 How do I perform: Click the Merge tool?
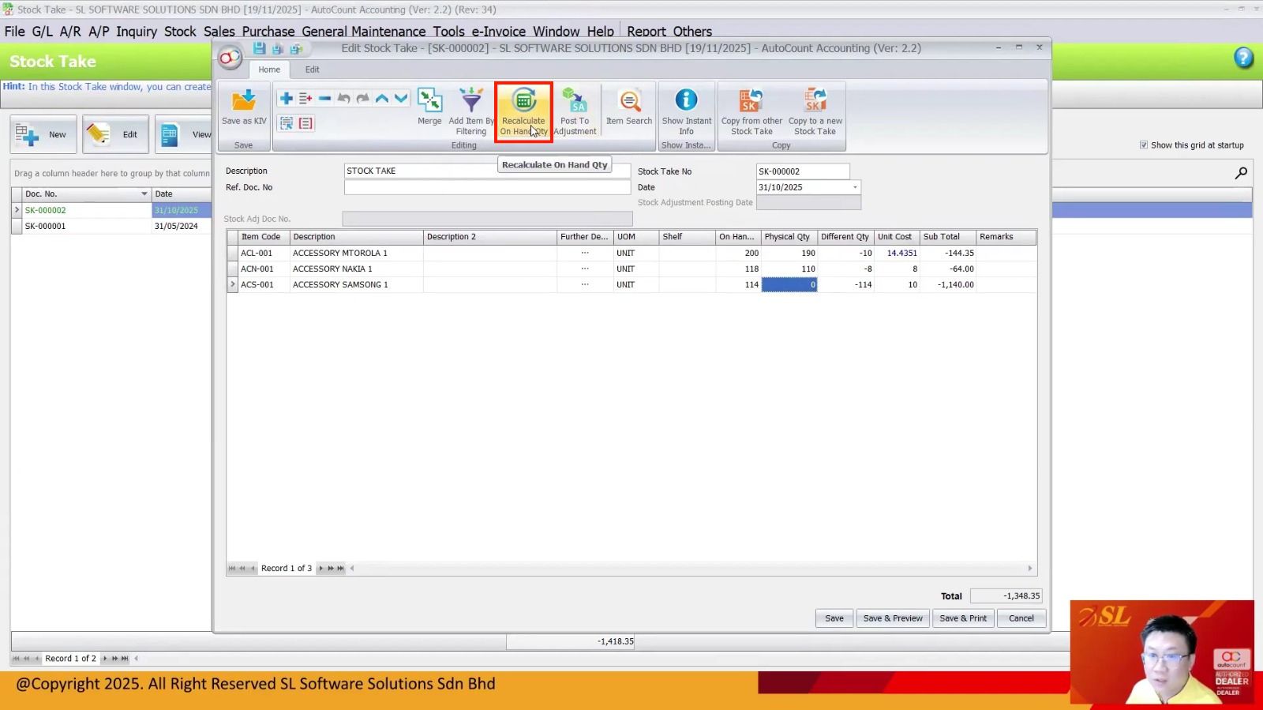point(429,107)
